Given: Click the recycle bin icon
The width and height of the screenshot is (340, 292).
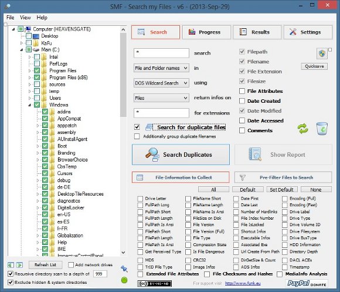Looking at the screenshot, I should click(x=322, y=129).
